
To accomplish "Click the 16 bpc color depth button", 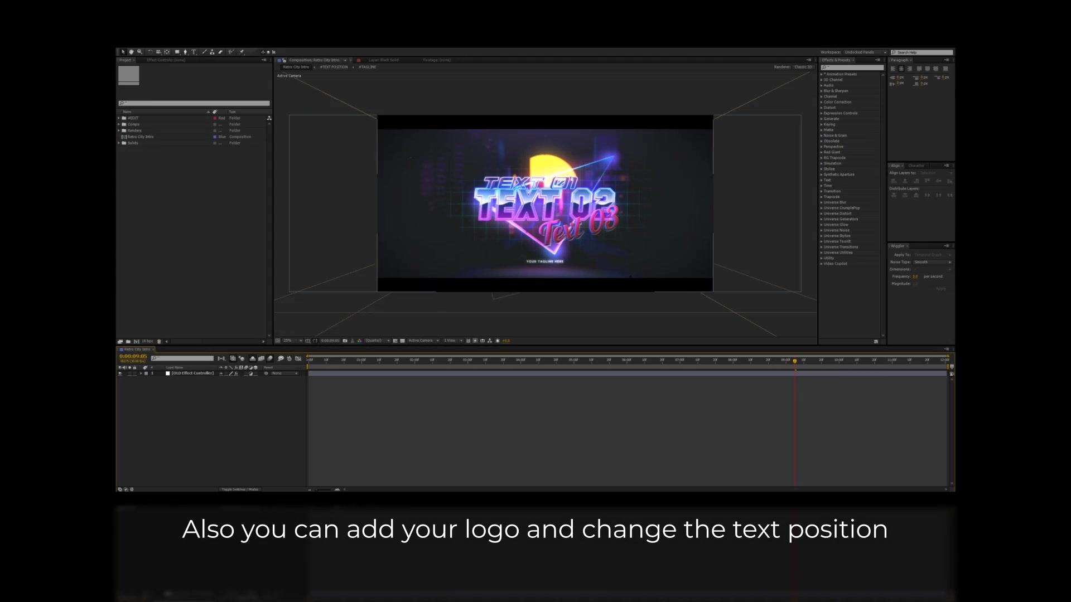I will coord(147,341).
